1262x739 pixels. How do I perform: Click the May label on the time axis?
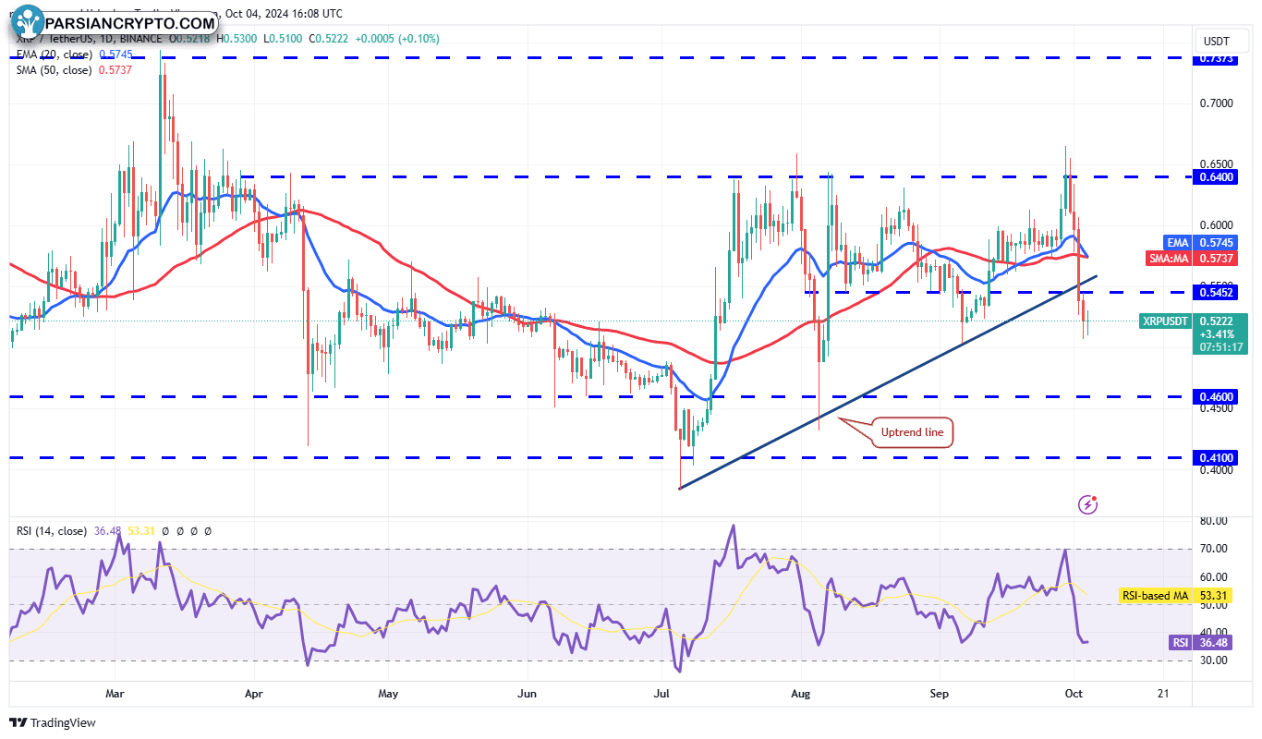coord(389,693)
